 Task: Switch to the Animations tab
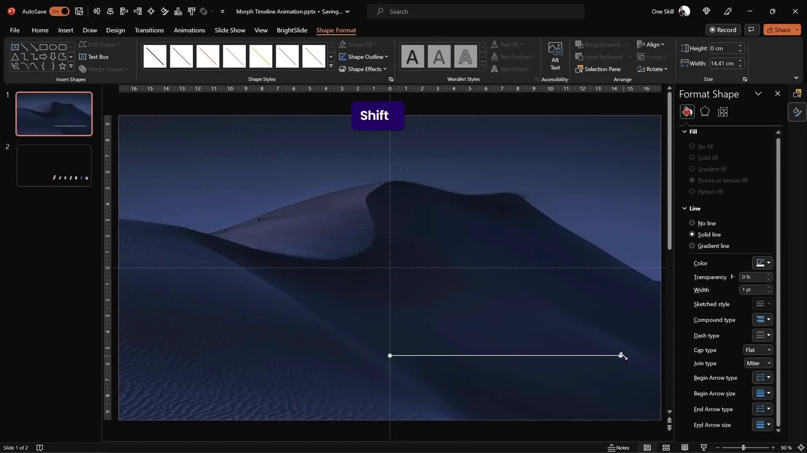tap(190, 30)
